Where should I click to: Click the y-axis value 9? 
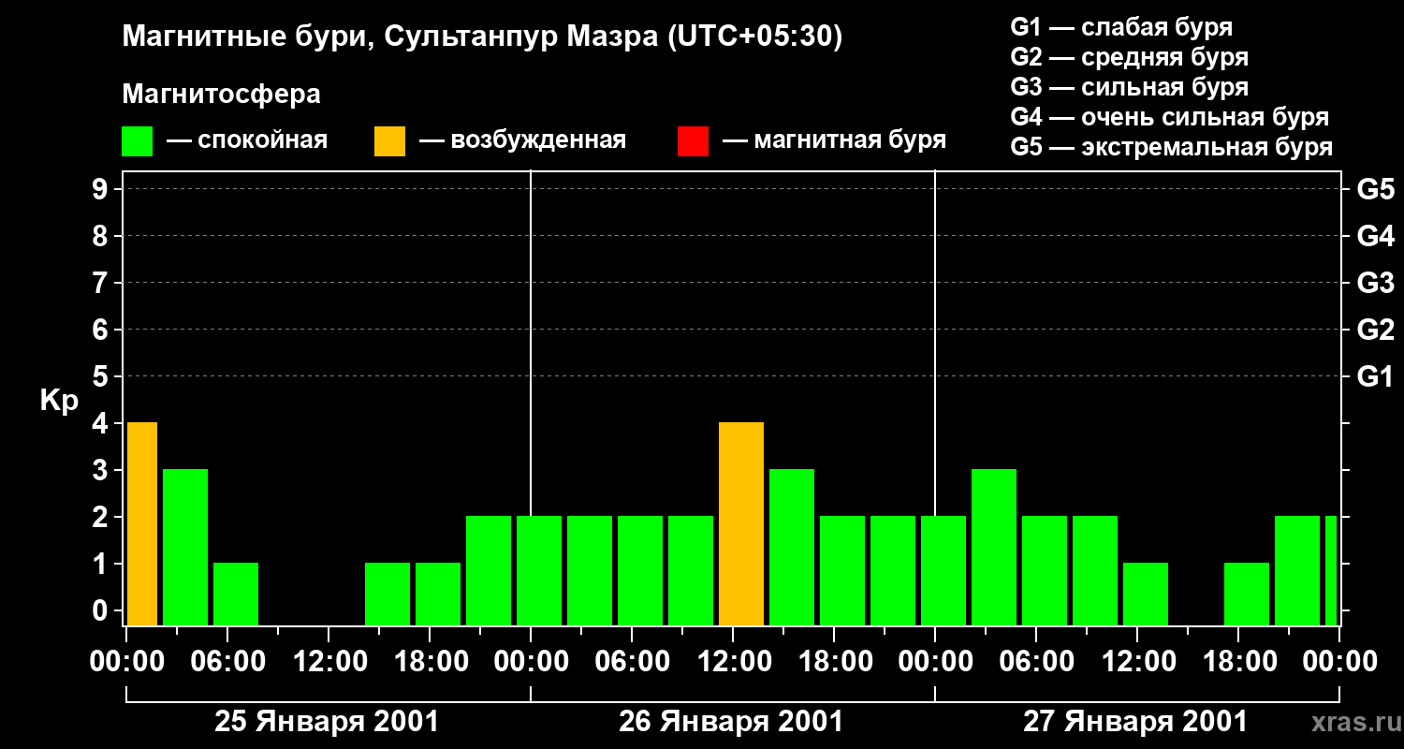[101, 190]
